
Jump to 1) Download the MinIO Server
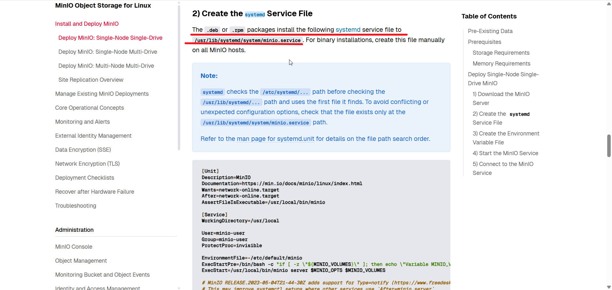point(501,99)
